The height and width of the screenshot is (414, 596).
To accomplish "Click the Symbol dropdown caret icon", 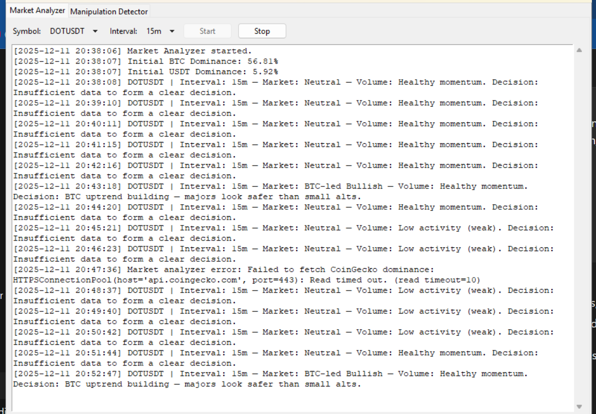I will 95,31.
